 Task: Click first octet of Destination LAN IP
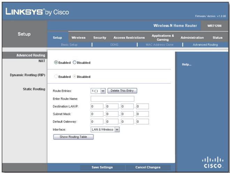[x=97, y=106]
